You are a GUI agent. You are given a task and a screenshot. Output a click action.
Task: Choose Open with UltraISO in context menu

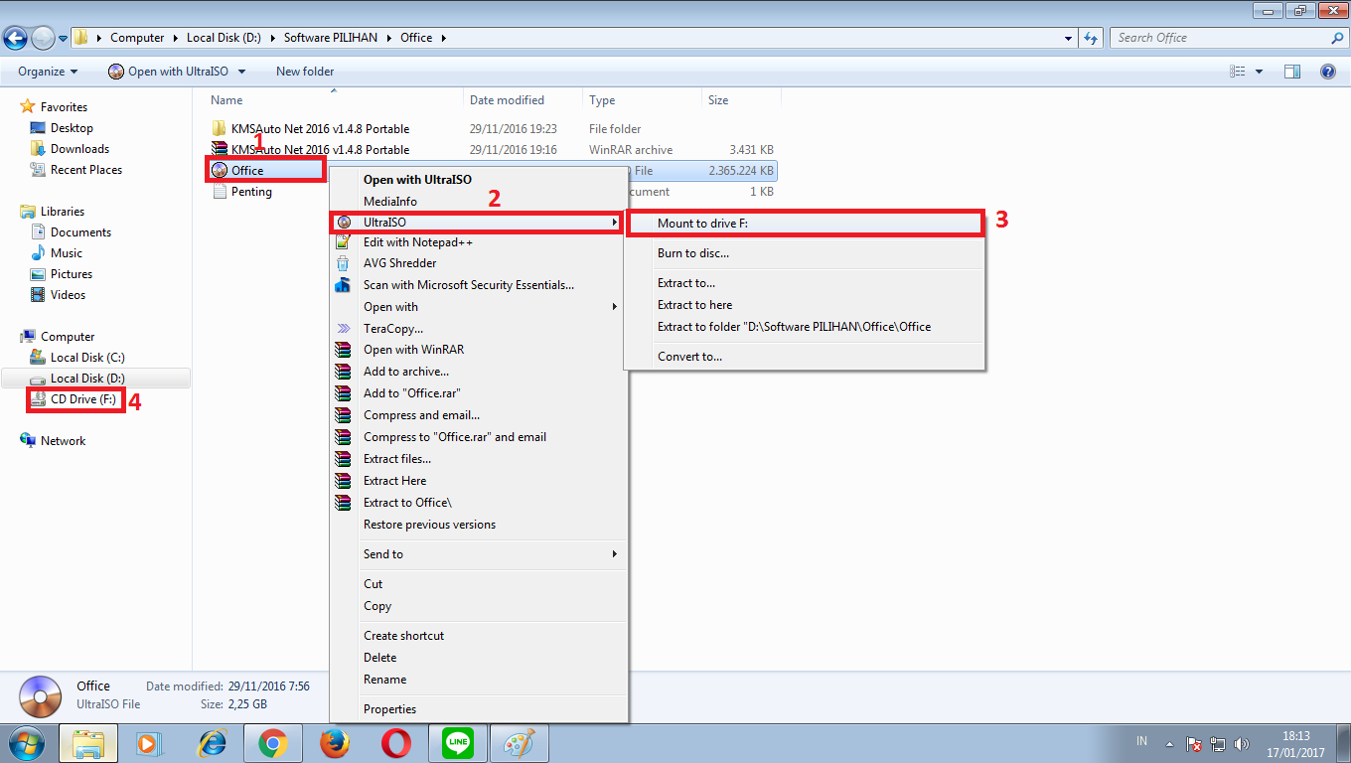[480, 180]
